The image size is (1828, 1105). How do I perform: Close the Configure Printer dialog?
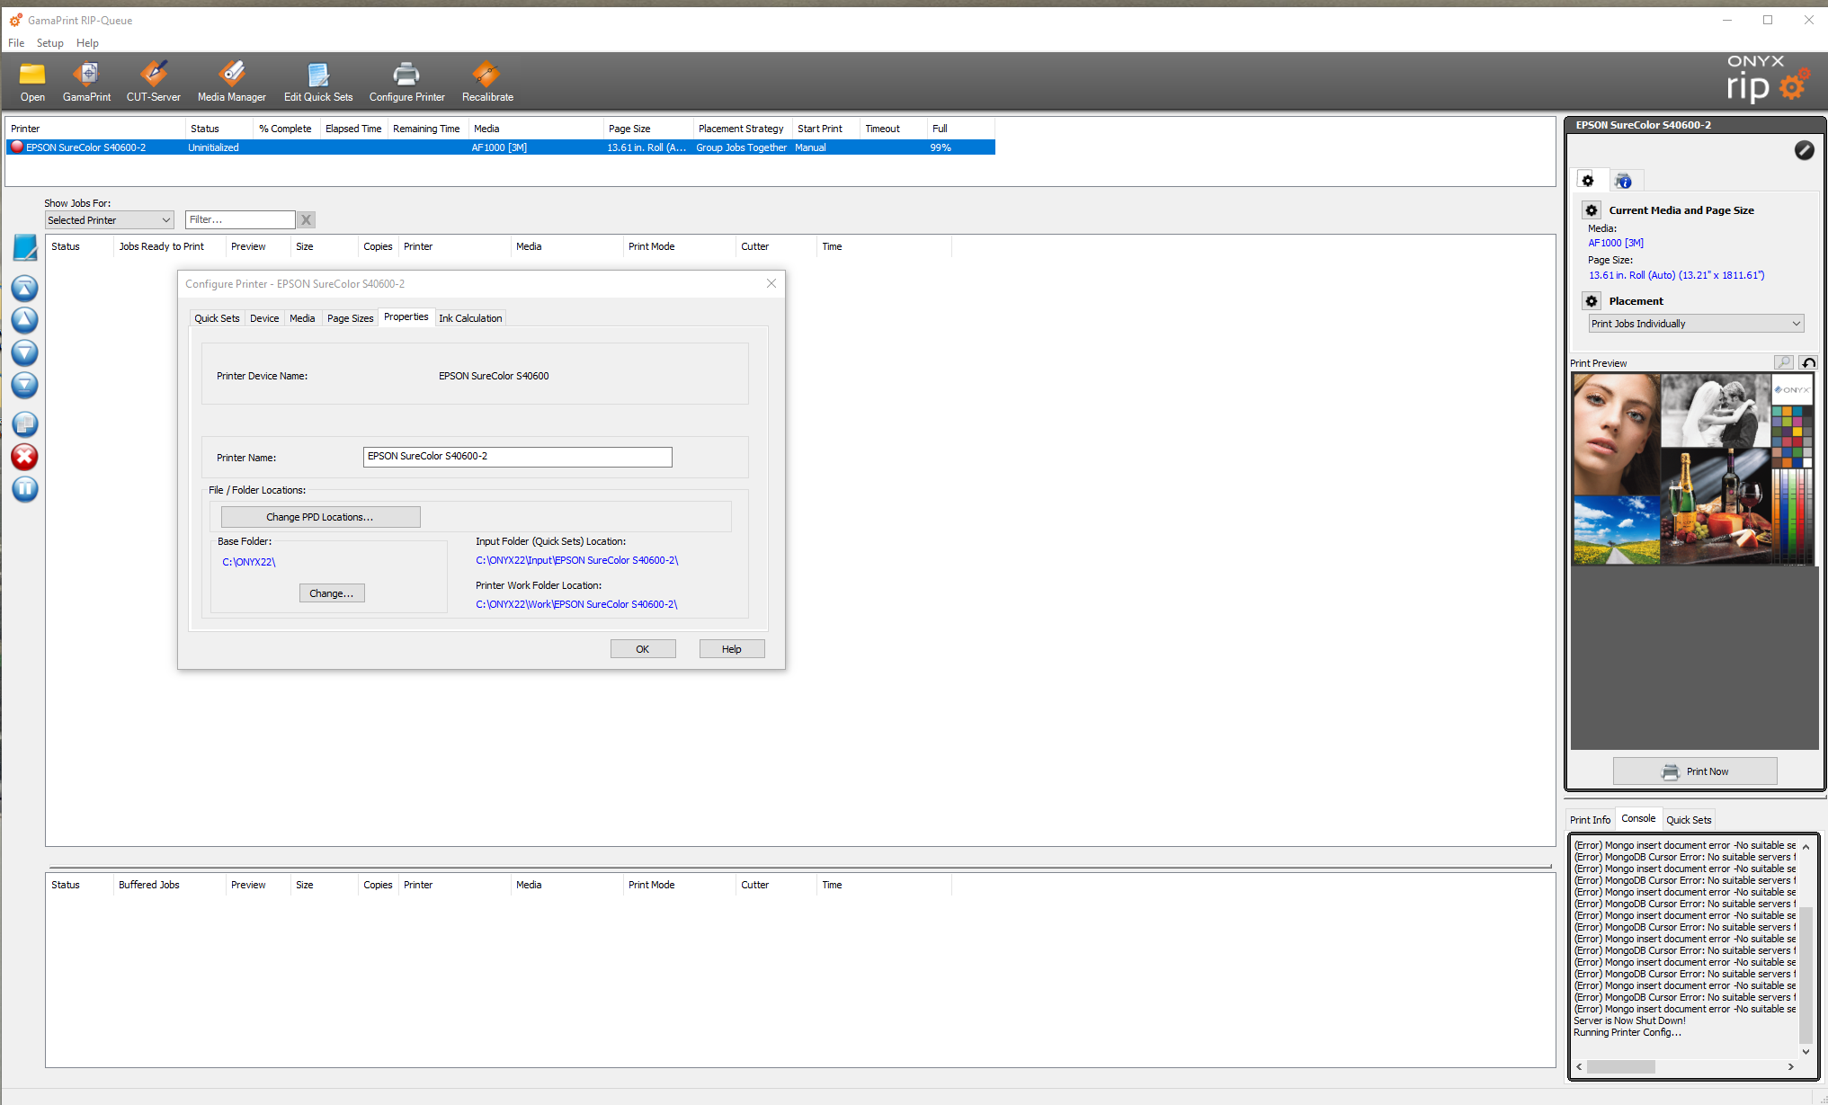click(x=771, y=283)
